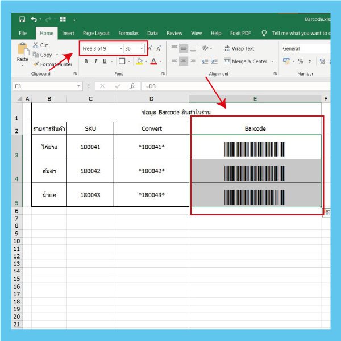Switch to the Data tab
Viewport: 341px width, 341px height.
(152, 33)
